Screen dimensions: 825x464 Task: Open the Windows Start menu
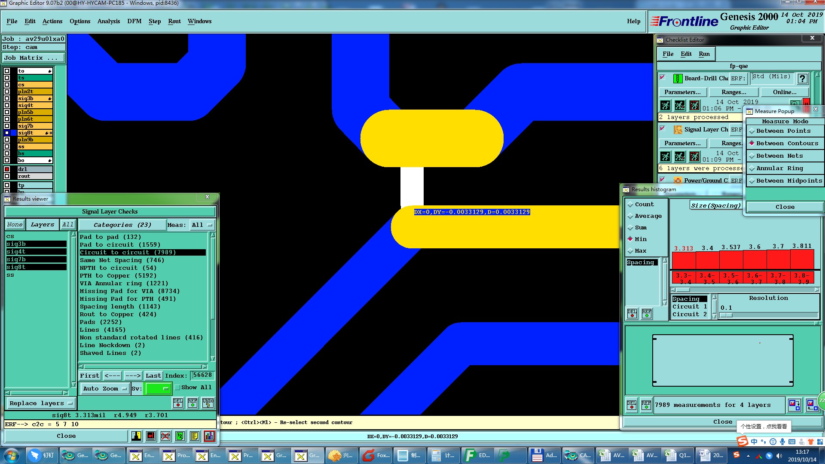(11, 455)
